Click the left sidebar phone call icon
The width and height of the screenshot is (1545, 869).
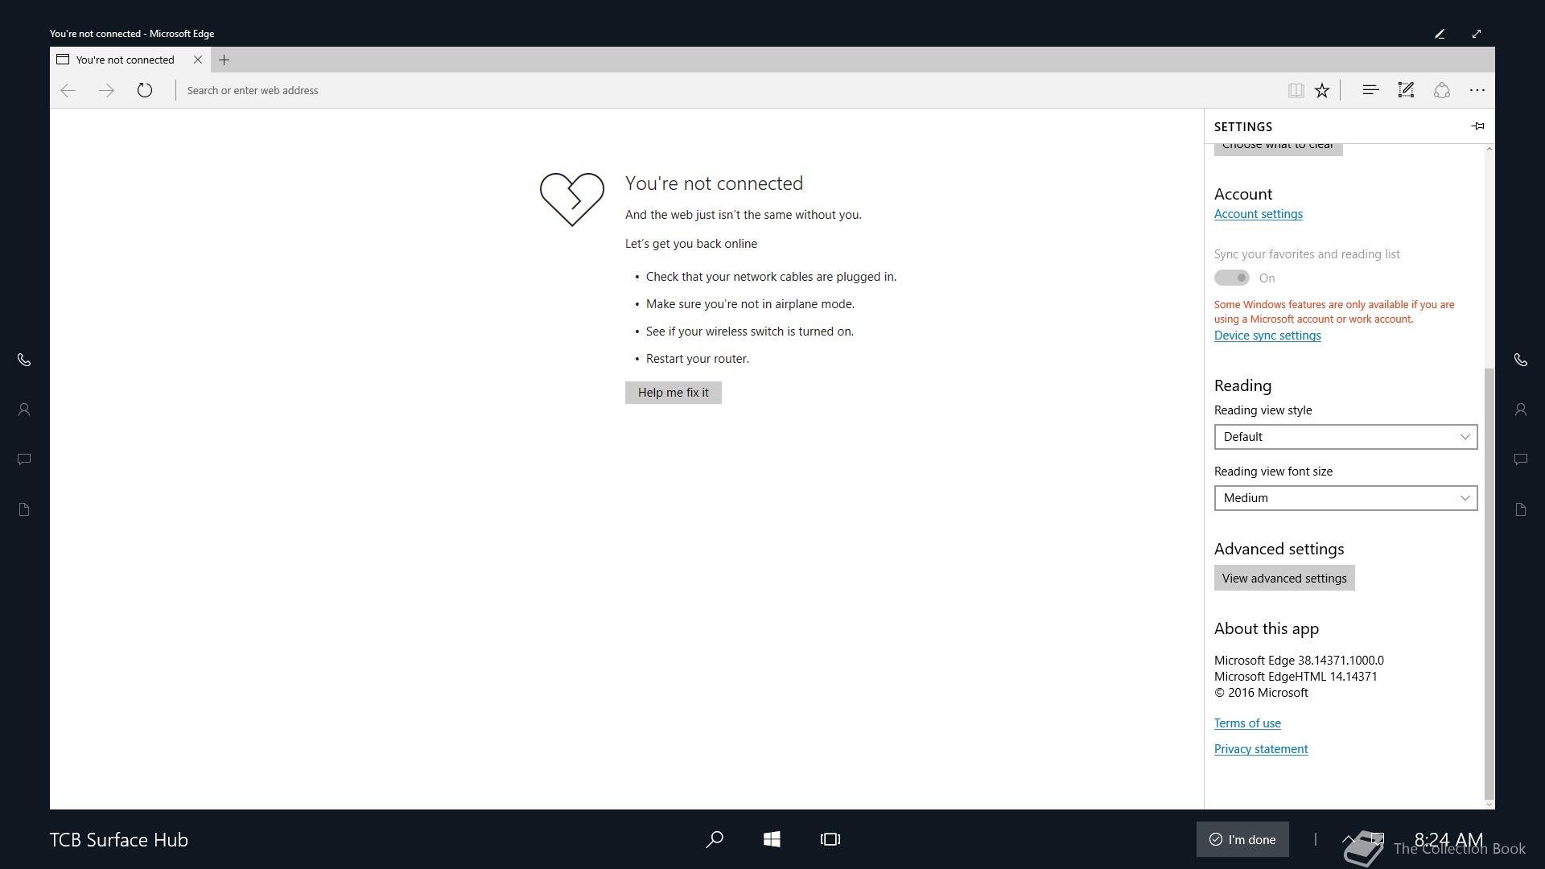point(24,360)
